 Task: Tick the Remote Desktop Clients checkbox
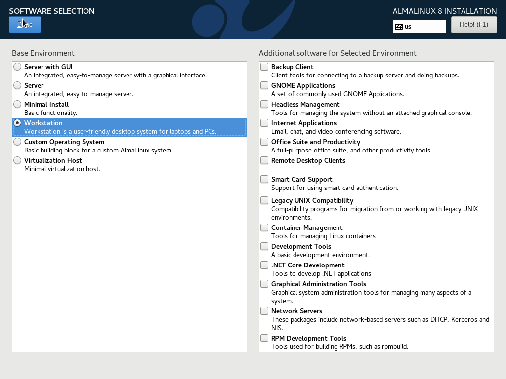point(264,160)
